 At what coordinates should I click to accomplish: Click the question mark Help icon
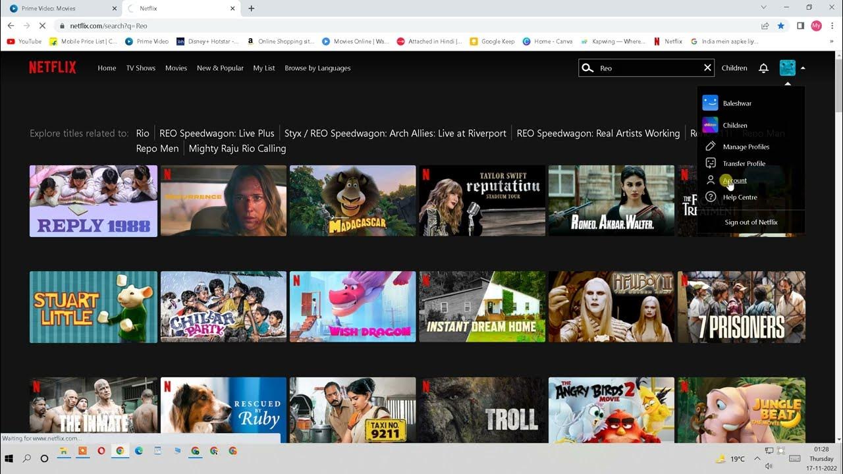(x=710, y=197)
